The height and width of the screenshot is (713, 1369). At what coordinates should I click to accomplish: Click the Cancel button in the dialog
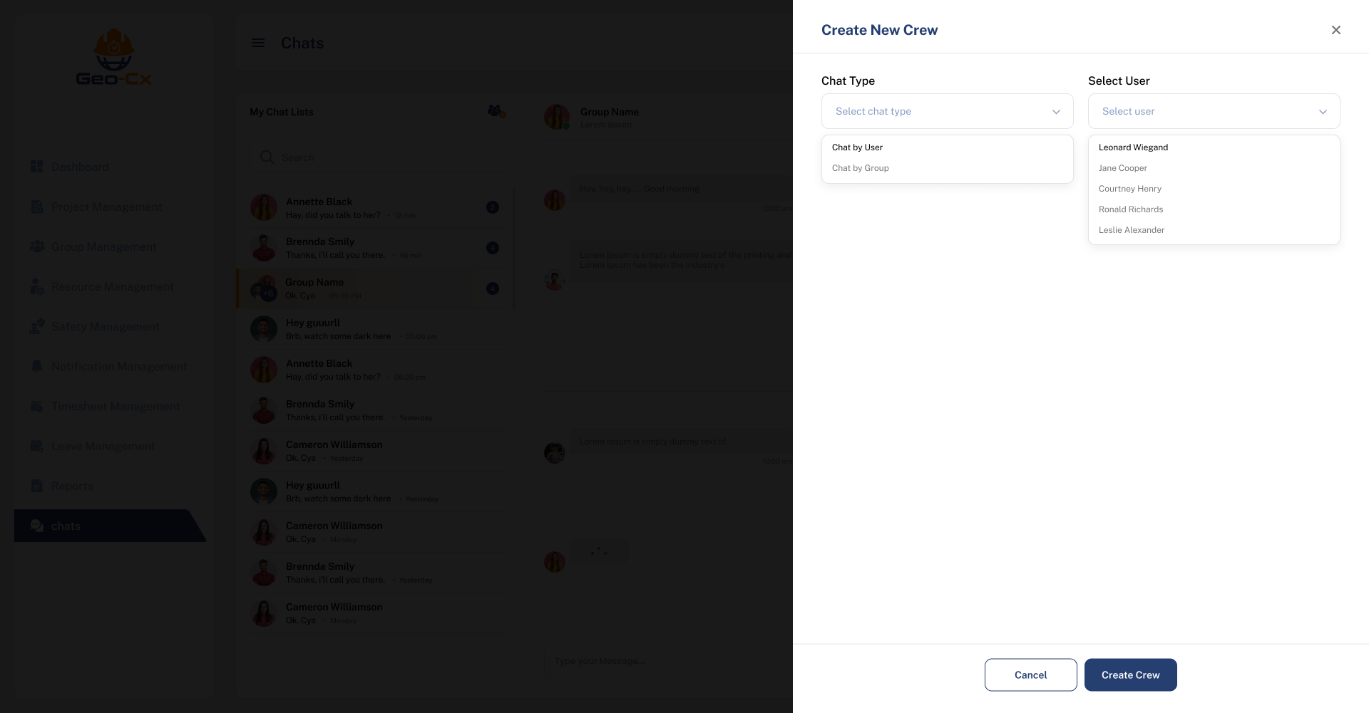(1030, 675)
